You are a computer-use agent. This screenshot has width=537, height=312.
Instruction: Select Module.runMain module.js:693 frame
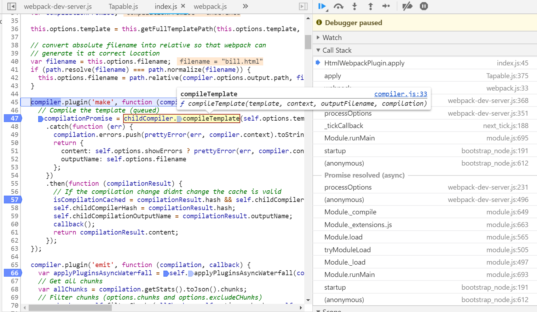pos(425,275)
